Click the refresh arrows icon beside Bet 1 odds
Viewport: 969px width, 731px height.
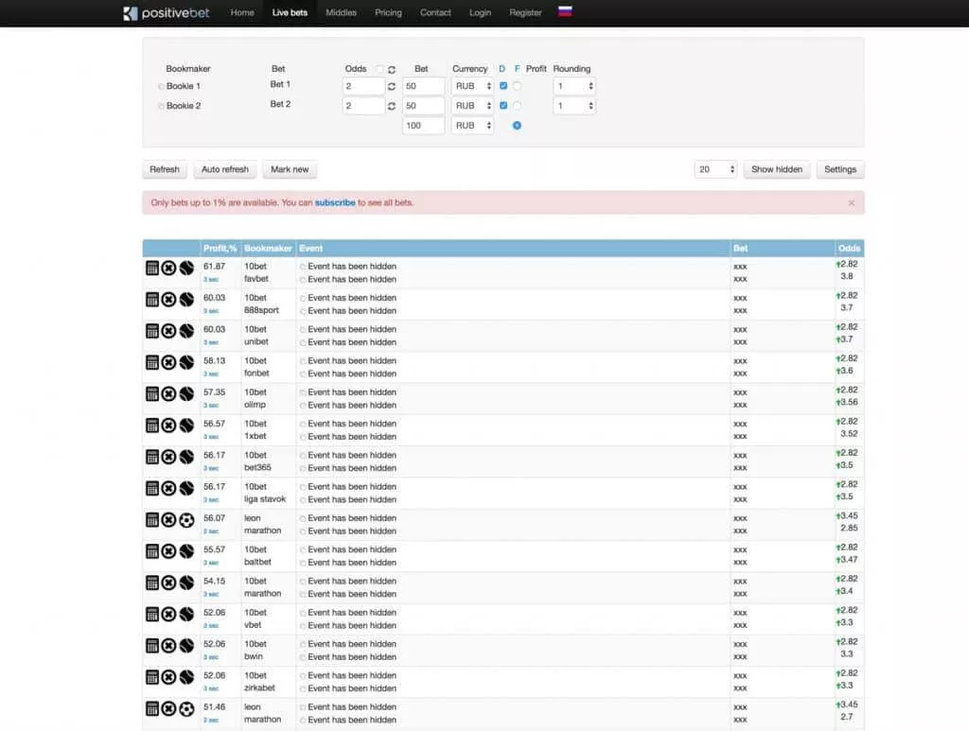(392, 86)
